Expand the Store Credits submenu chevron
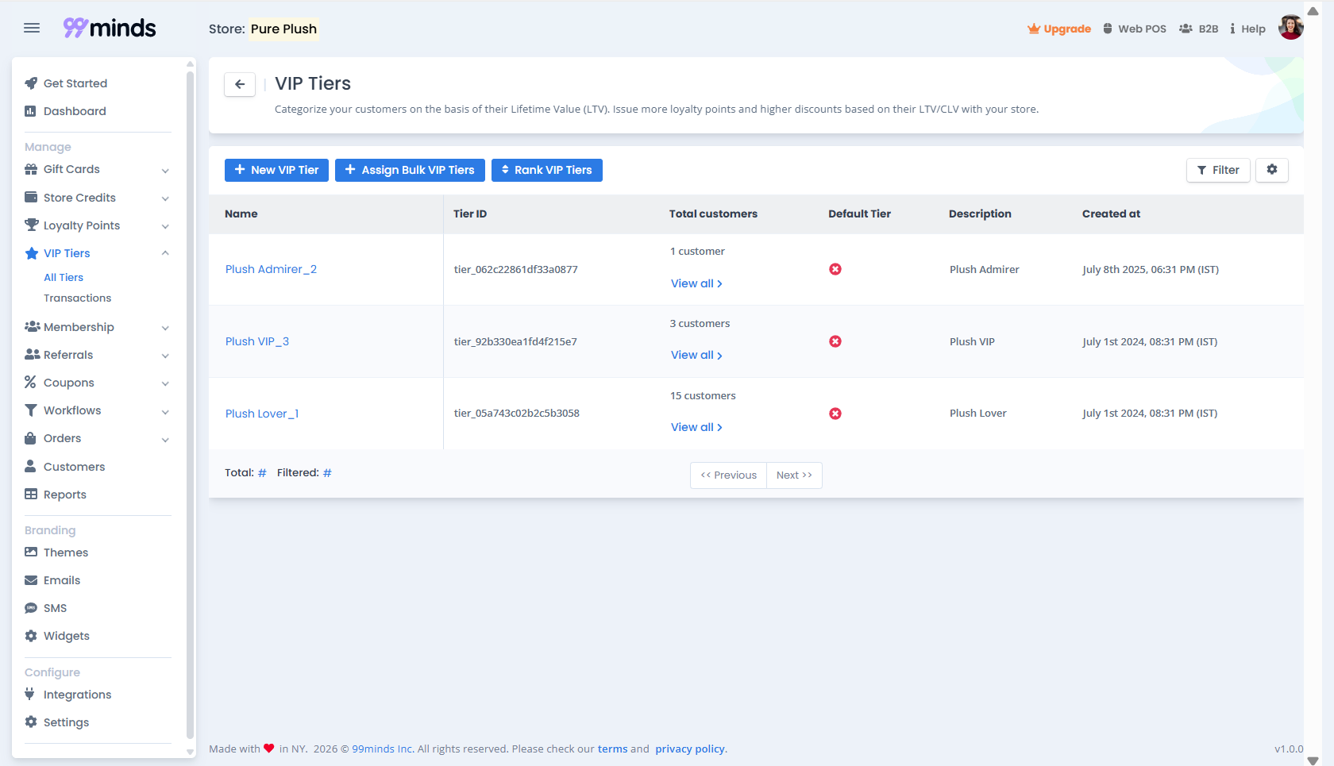 pos(165,198)
